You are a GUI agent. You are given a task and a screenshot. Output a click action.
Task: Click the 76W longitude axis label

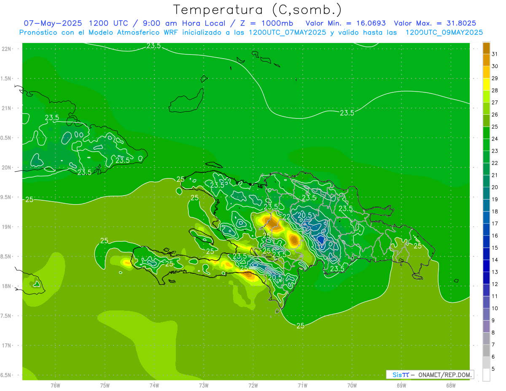pyautogui.click(x=55, y=386)
